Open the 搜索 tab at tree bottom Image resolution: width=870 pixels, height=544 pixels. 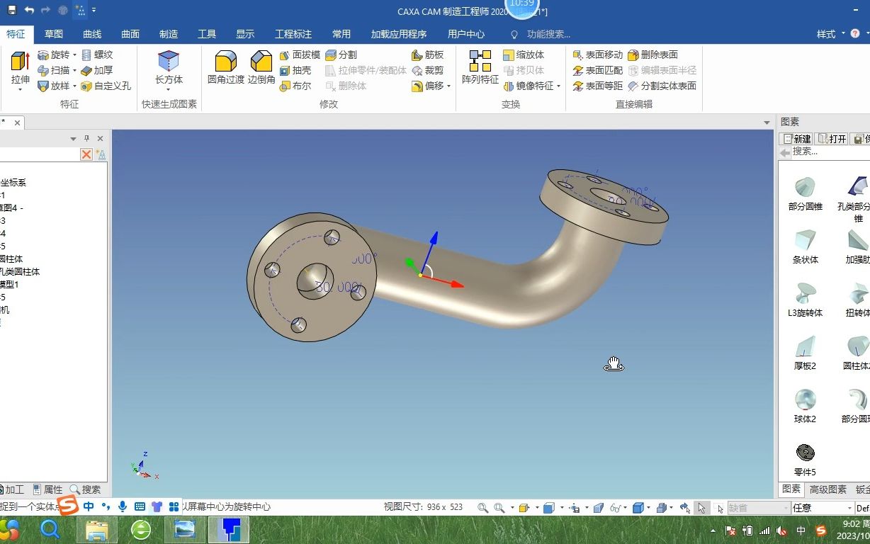86,489
